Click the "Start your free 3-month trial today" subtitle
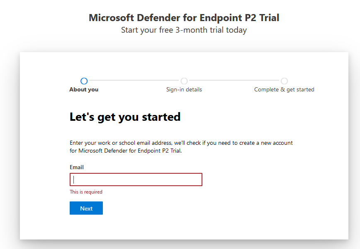The height and width of the screenshot is (249, 360). tap(184, 30)
